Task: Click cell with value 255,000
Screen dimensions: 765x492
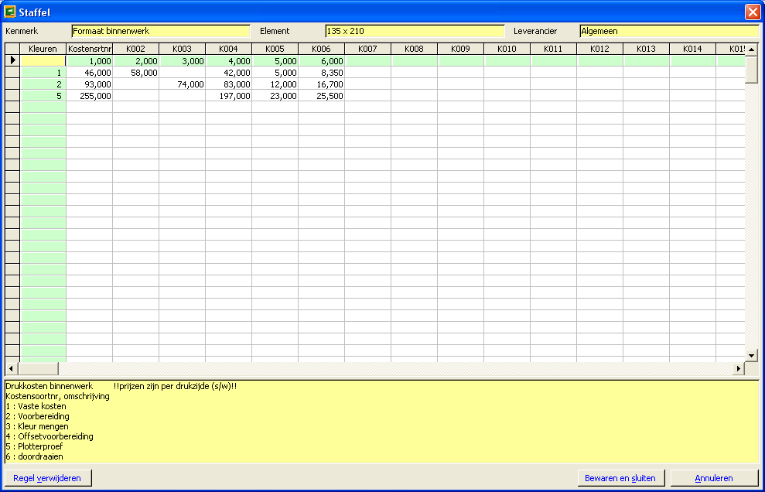Action: click(89, 96)
